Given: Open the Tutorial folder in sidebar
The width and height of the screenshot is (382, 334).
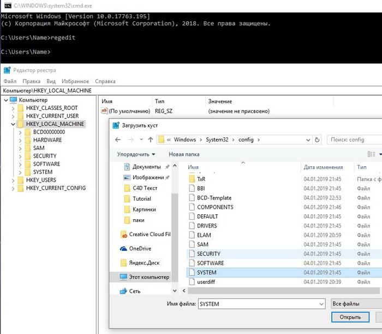Looking at the screenshot, I should tap(142, 199).
